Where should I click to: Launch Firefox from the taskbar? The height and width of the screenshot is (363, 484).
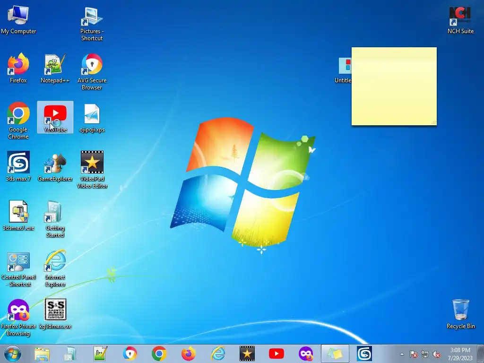point(188,354)
